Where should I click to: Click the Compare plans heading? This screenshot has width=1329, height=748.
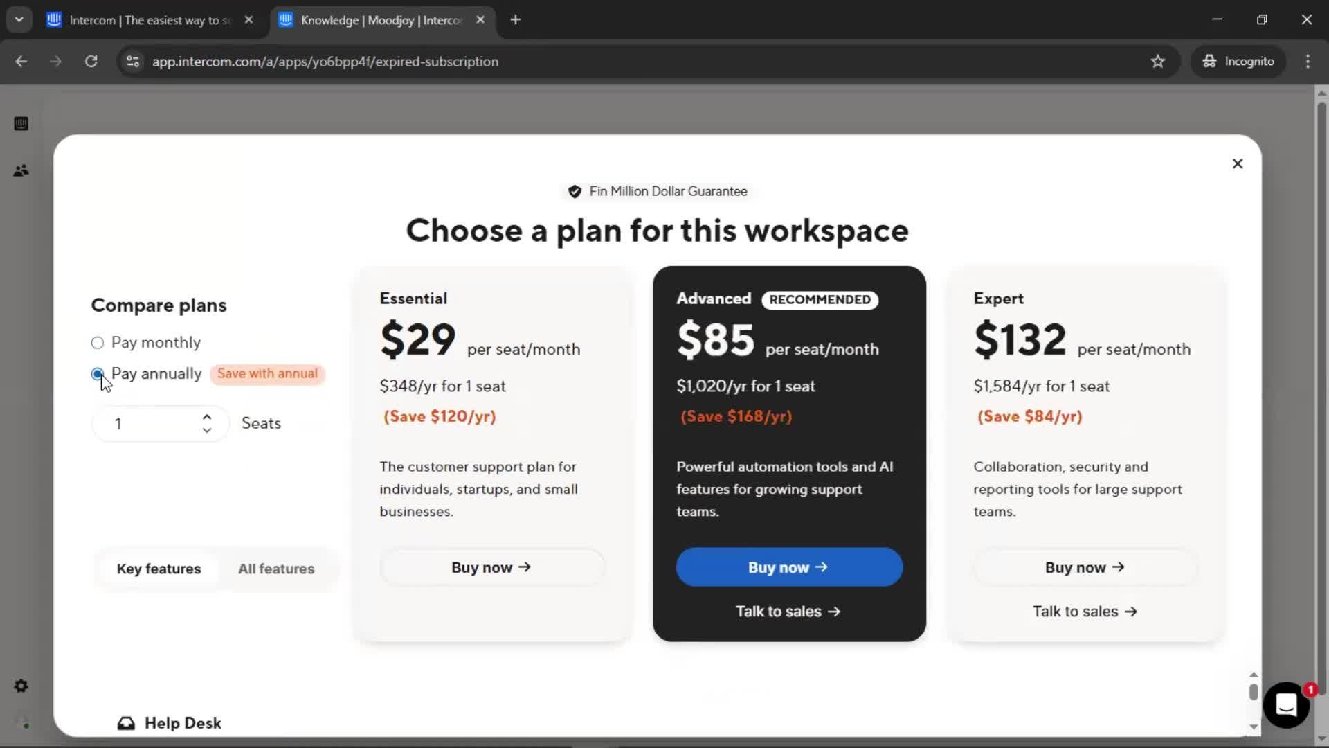point(159,305)
